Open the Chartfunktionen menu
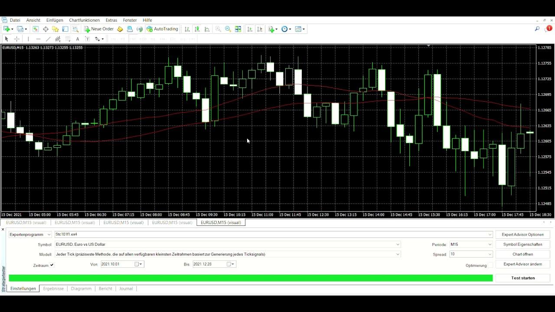Image resolution: width=555 pixels, height=312 pixels. point(84,20)
